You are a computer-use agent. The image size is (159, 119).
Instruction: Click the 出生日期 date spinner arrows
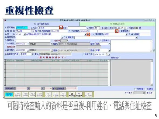tap(125, 28)
